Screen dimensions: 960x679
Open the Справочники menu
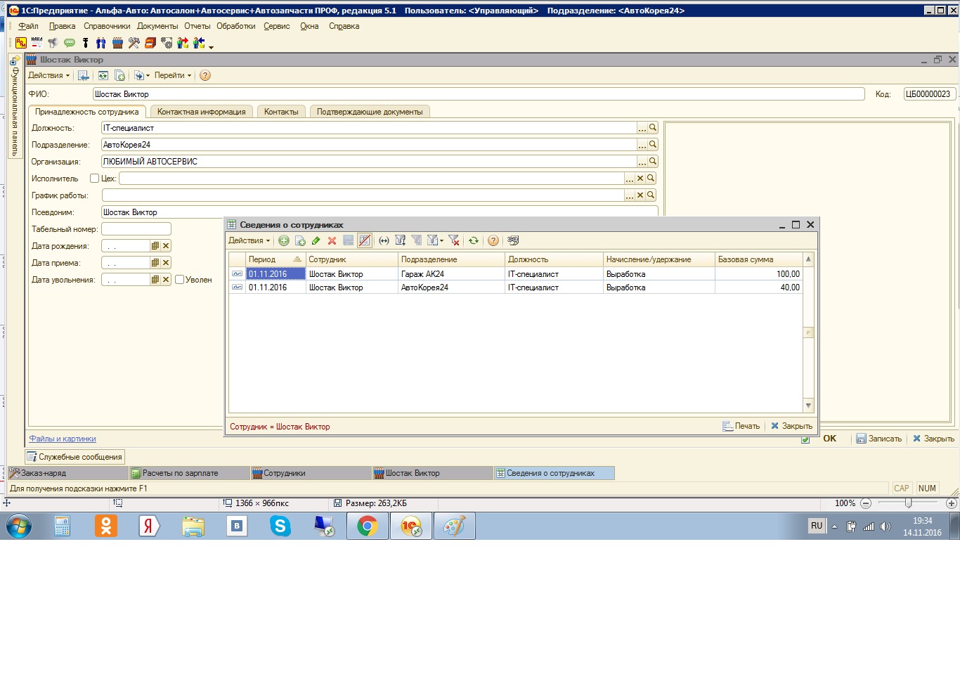(x=107, y=26)
